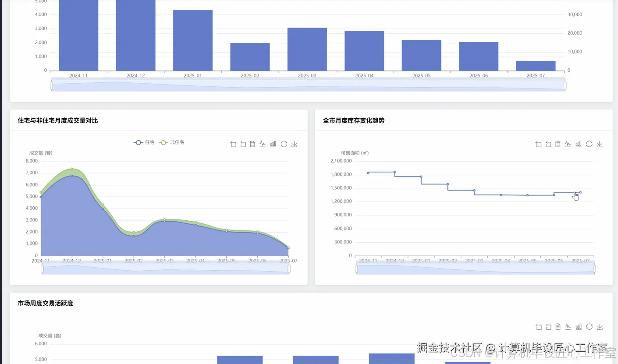Click the 2025-02 bar in top chart
Image resolution: width=618 pixels, height=364 pixels.
[250, 57]
